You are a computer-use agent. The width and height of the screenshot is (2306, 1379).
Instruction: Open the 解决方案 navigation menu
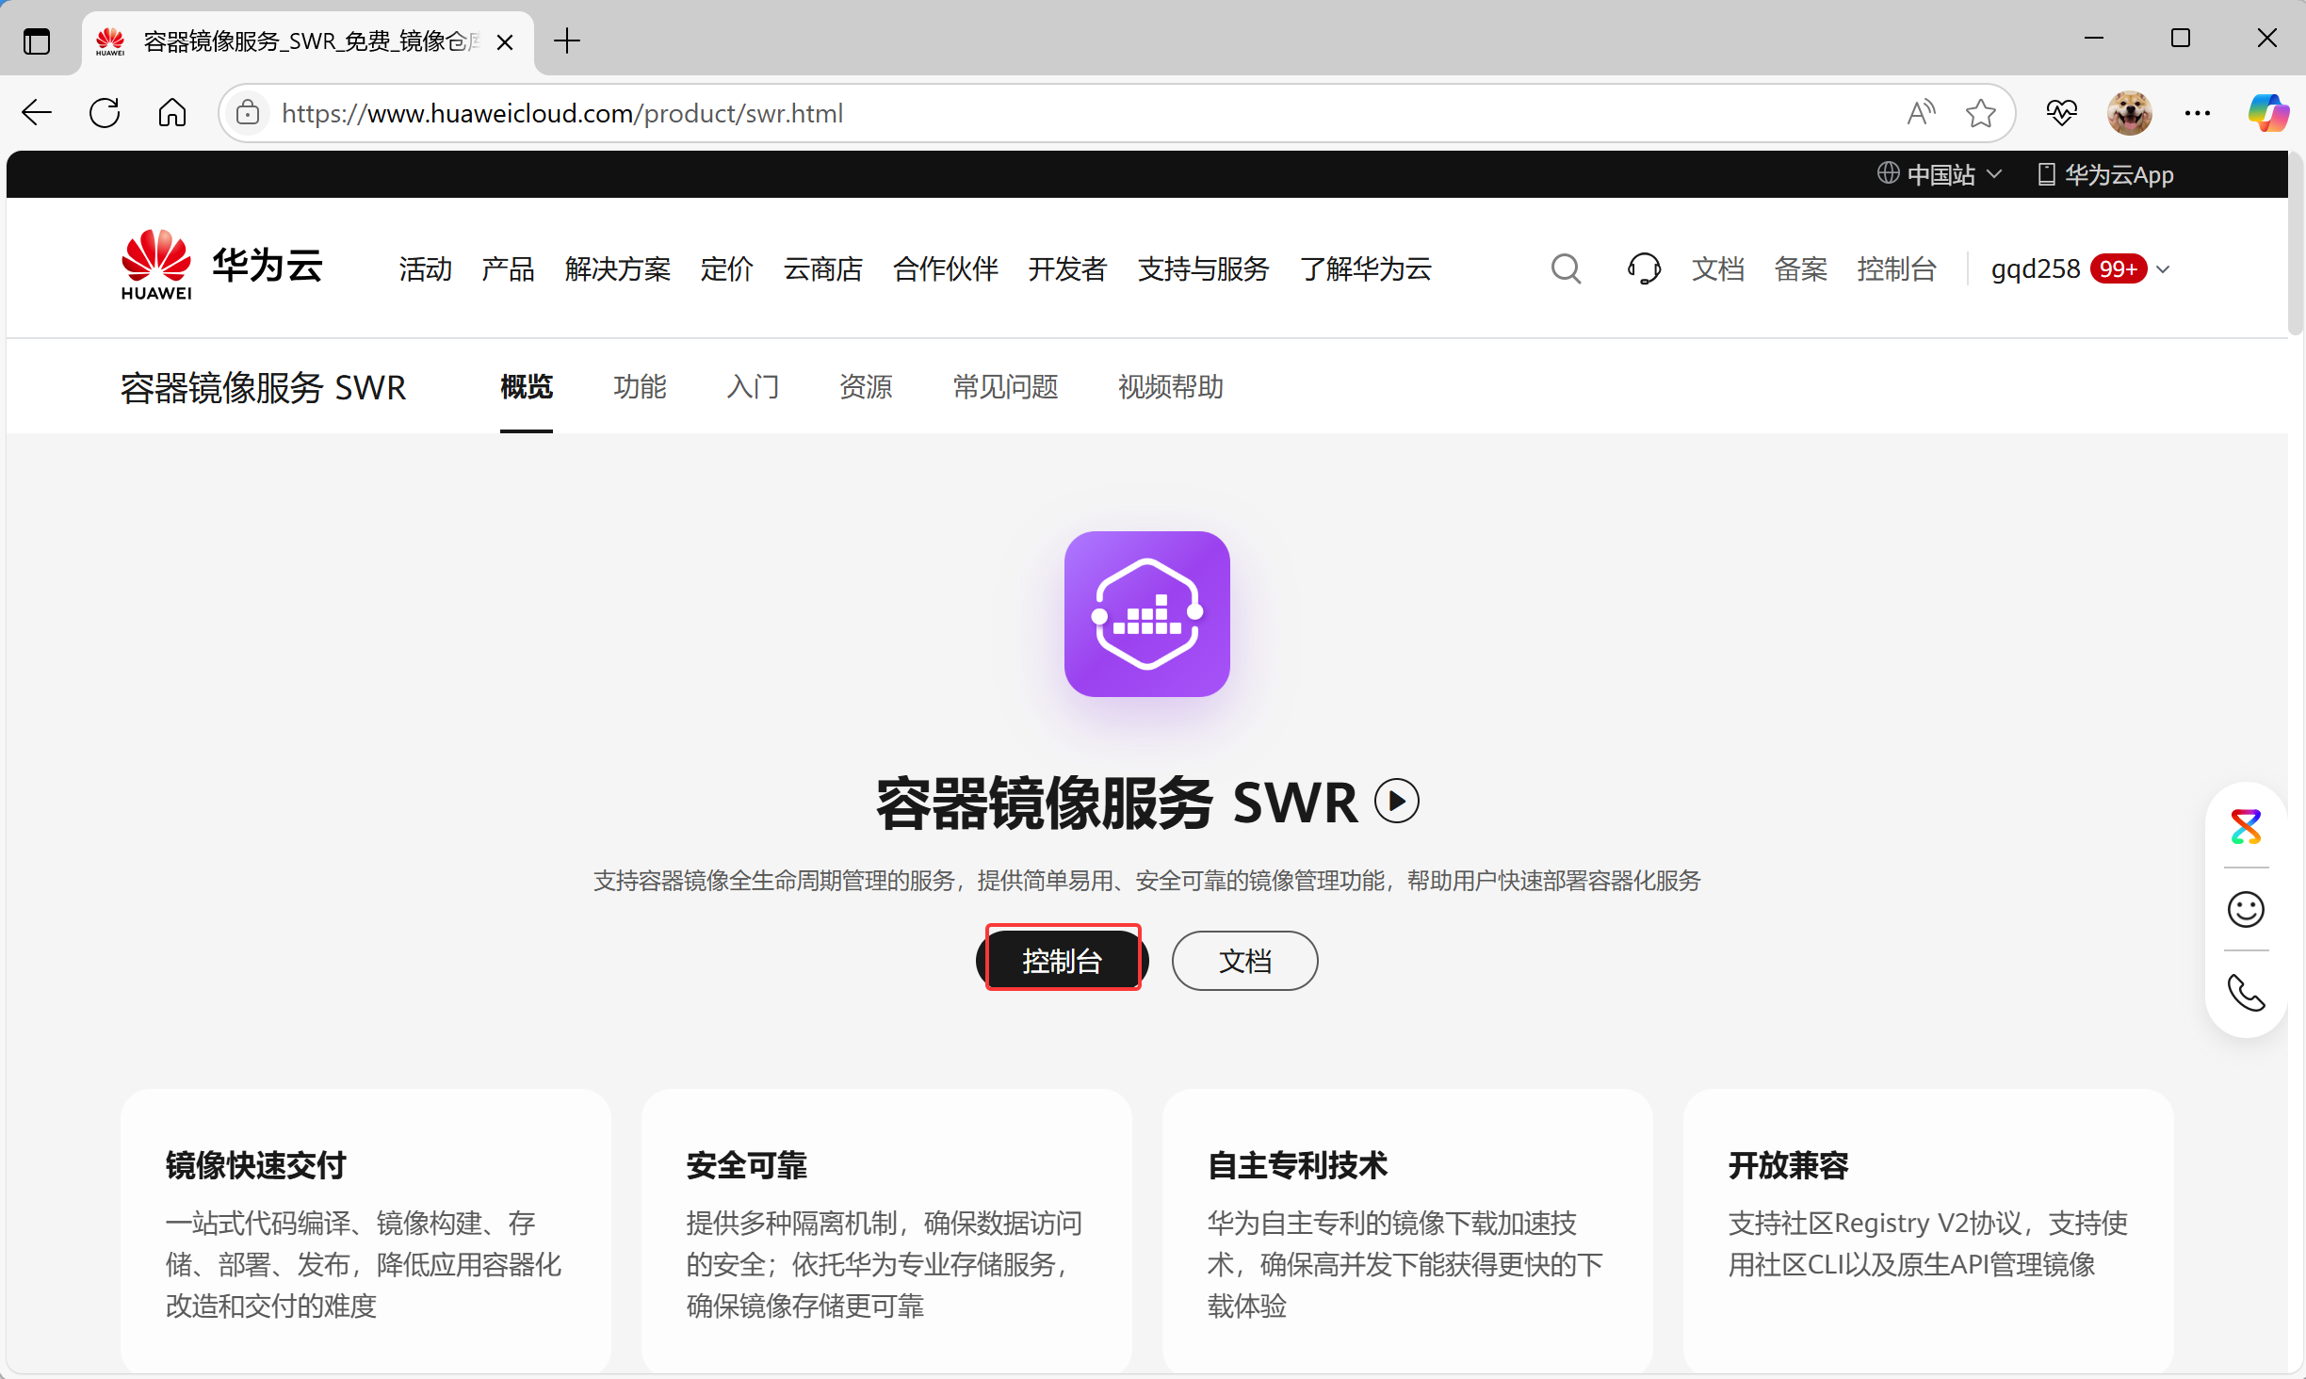618,269
